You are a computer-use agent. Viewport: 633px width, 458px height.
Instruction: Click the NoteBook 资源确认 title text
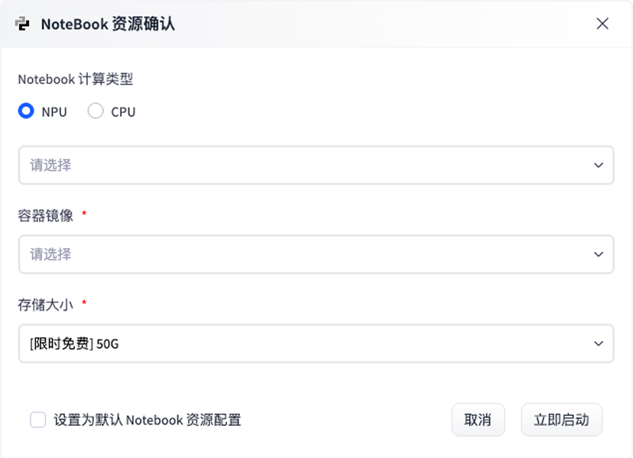[x=109, y=24]
